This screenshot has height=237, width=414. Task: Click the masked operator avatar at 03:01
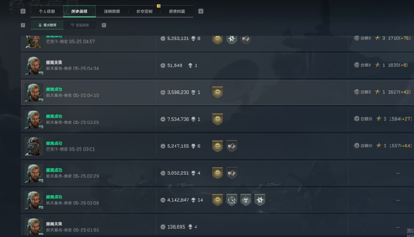pos(34,146)
